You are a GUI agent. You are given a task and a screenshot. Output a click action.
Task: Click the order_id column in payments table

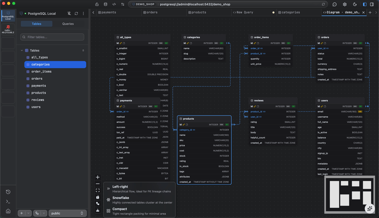[x=137, y=112]
